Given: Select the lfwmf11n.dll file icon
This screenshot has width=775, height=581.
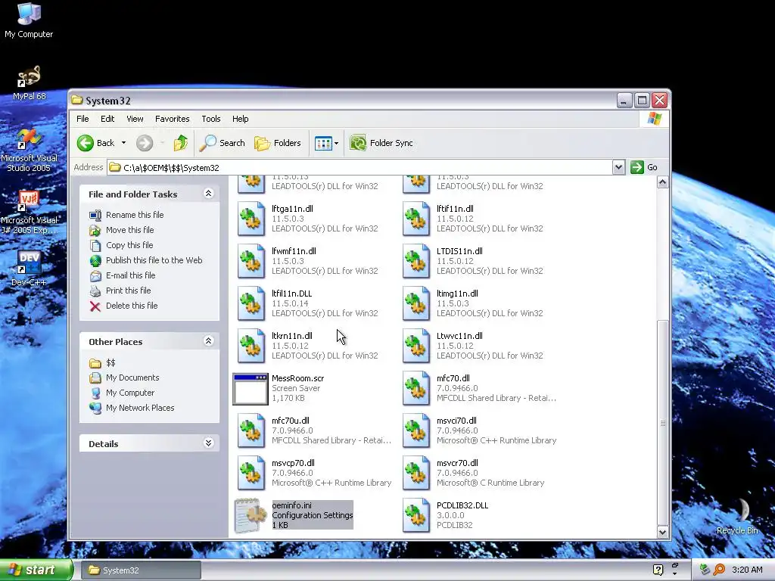Looking at the screenshot, I should 251,261.
